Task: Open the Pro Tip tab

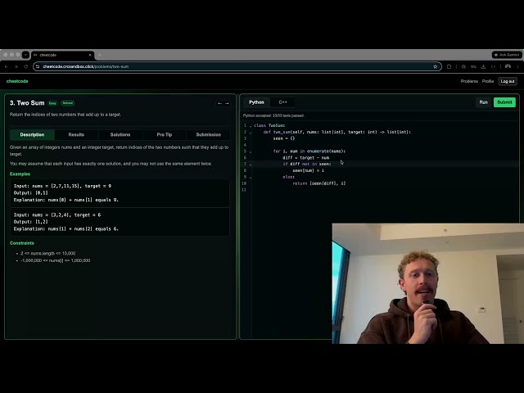Action: [x=164, y=134]
